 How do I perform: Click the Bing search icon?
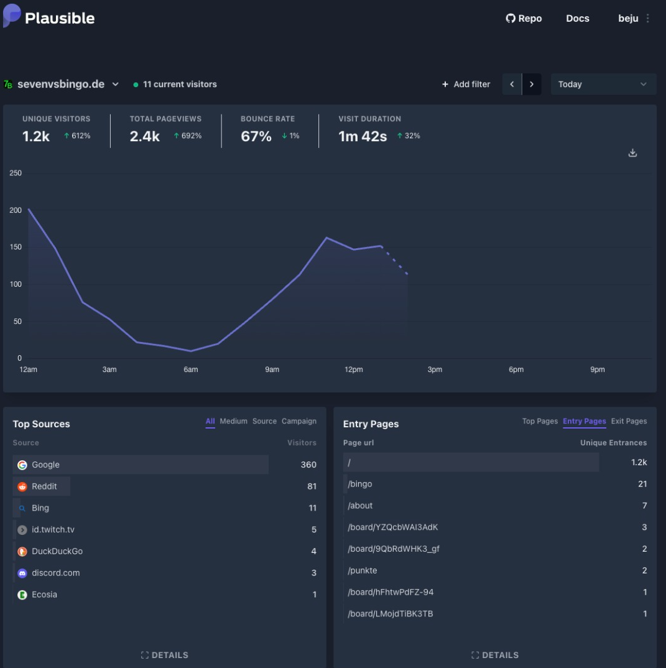click(x=21, y=508)
